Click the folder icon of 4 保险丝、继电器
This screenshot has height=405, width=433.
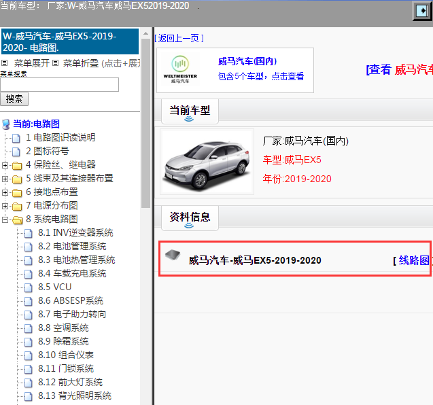[17, 165]
